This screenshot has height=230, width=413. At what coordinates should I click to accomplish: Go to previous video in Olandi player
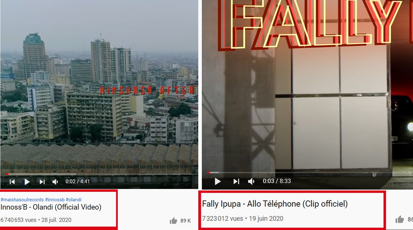pos(12,182)
